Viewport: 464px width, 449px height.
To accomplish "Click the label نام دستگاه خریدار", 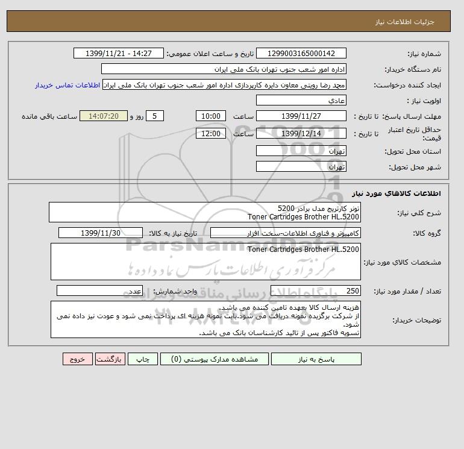I will coord(413,69).
